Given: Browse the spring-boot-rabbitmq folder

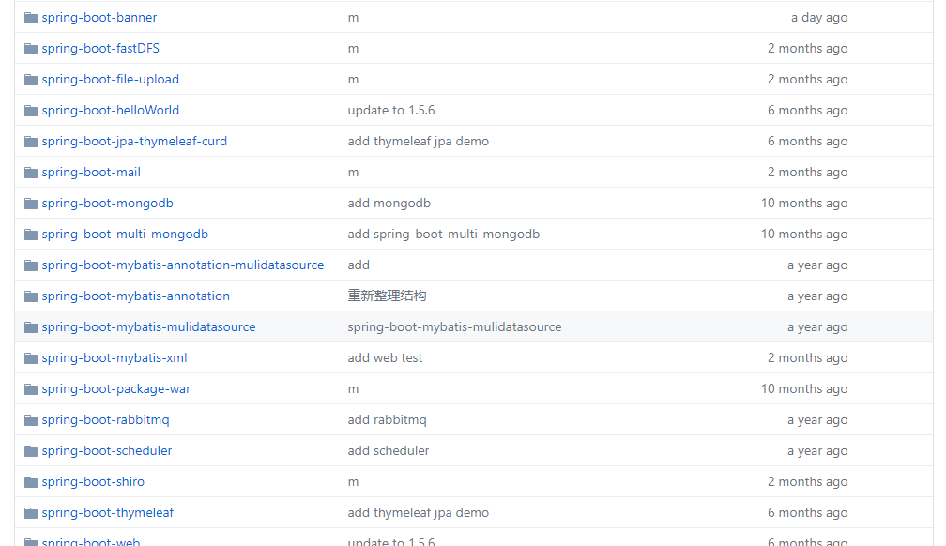Looking at the screenshot, I should point(105,420).
